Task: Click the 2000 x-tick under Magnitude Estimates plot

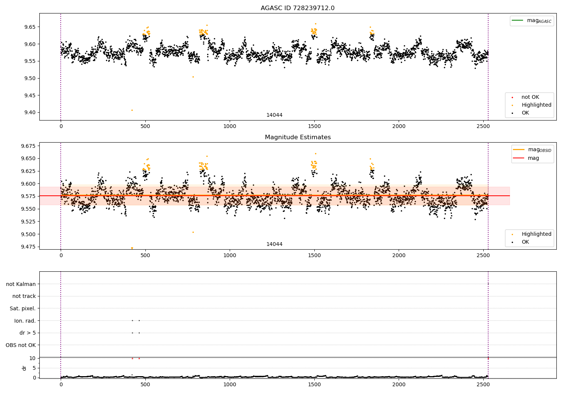Action: [399, 255]
